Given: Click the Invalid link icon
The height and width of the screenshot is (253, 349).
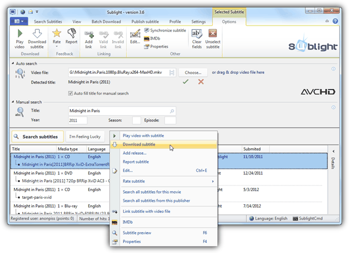Looking at the screenshot, I should (x=118, y=34).
